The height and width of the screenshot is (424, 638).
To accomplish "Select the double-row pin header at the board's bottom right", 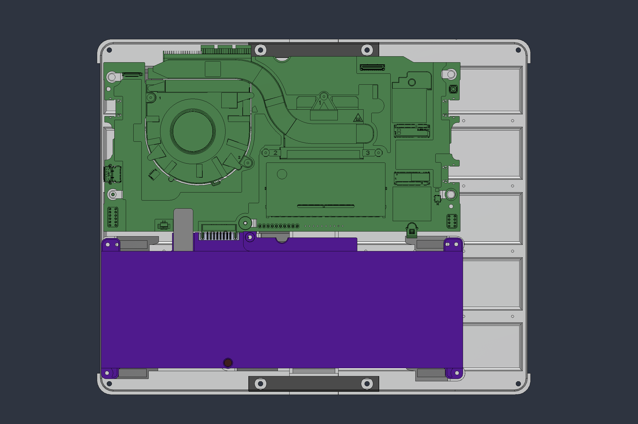I will (x=452, y=221).
